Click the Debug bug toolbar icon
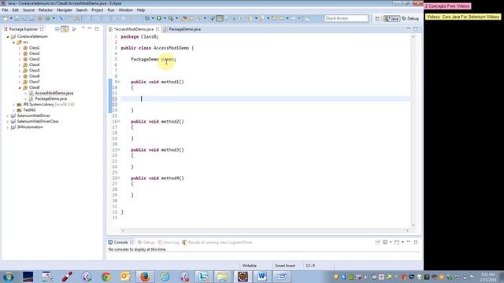504x283 pixels. 147,19
